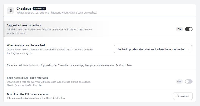Click 'When Avalara can't be reached' title

click(x=26, y=45)
